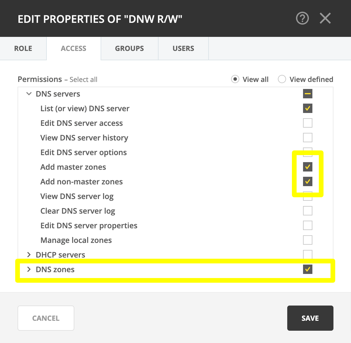Click the Select all permissions link
The height and width of the screenshot is (343, 351).
[83, 80]
